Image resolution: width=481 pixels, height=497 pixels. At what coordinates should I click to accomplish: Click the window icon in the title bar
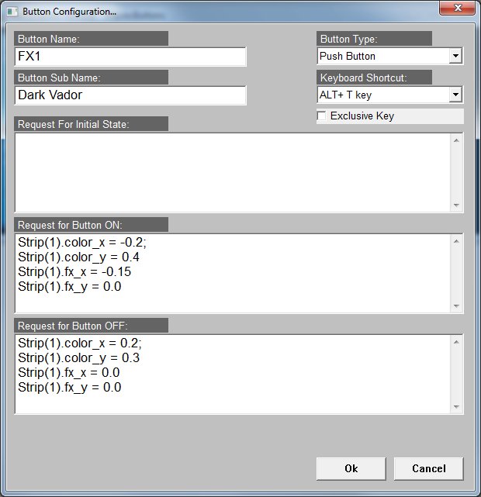click(x=12, y=12)
